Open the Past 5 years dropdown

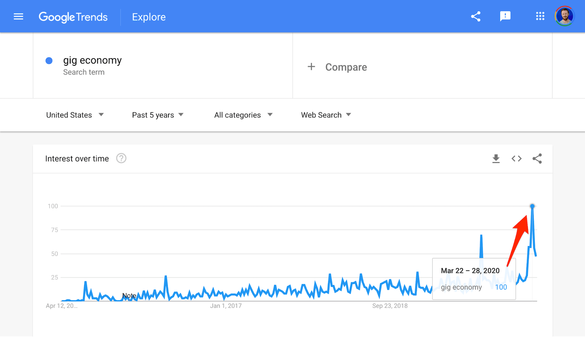(x=157, y=115)
